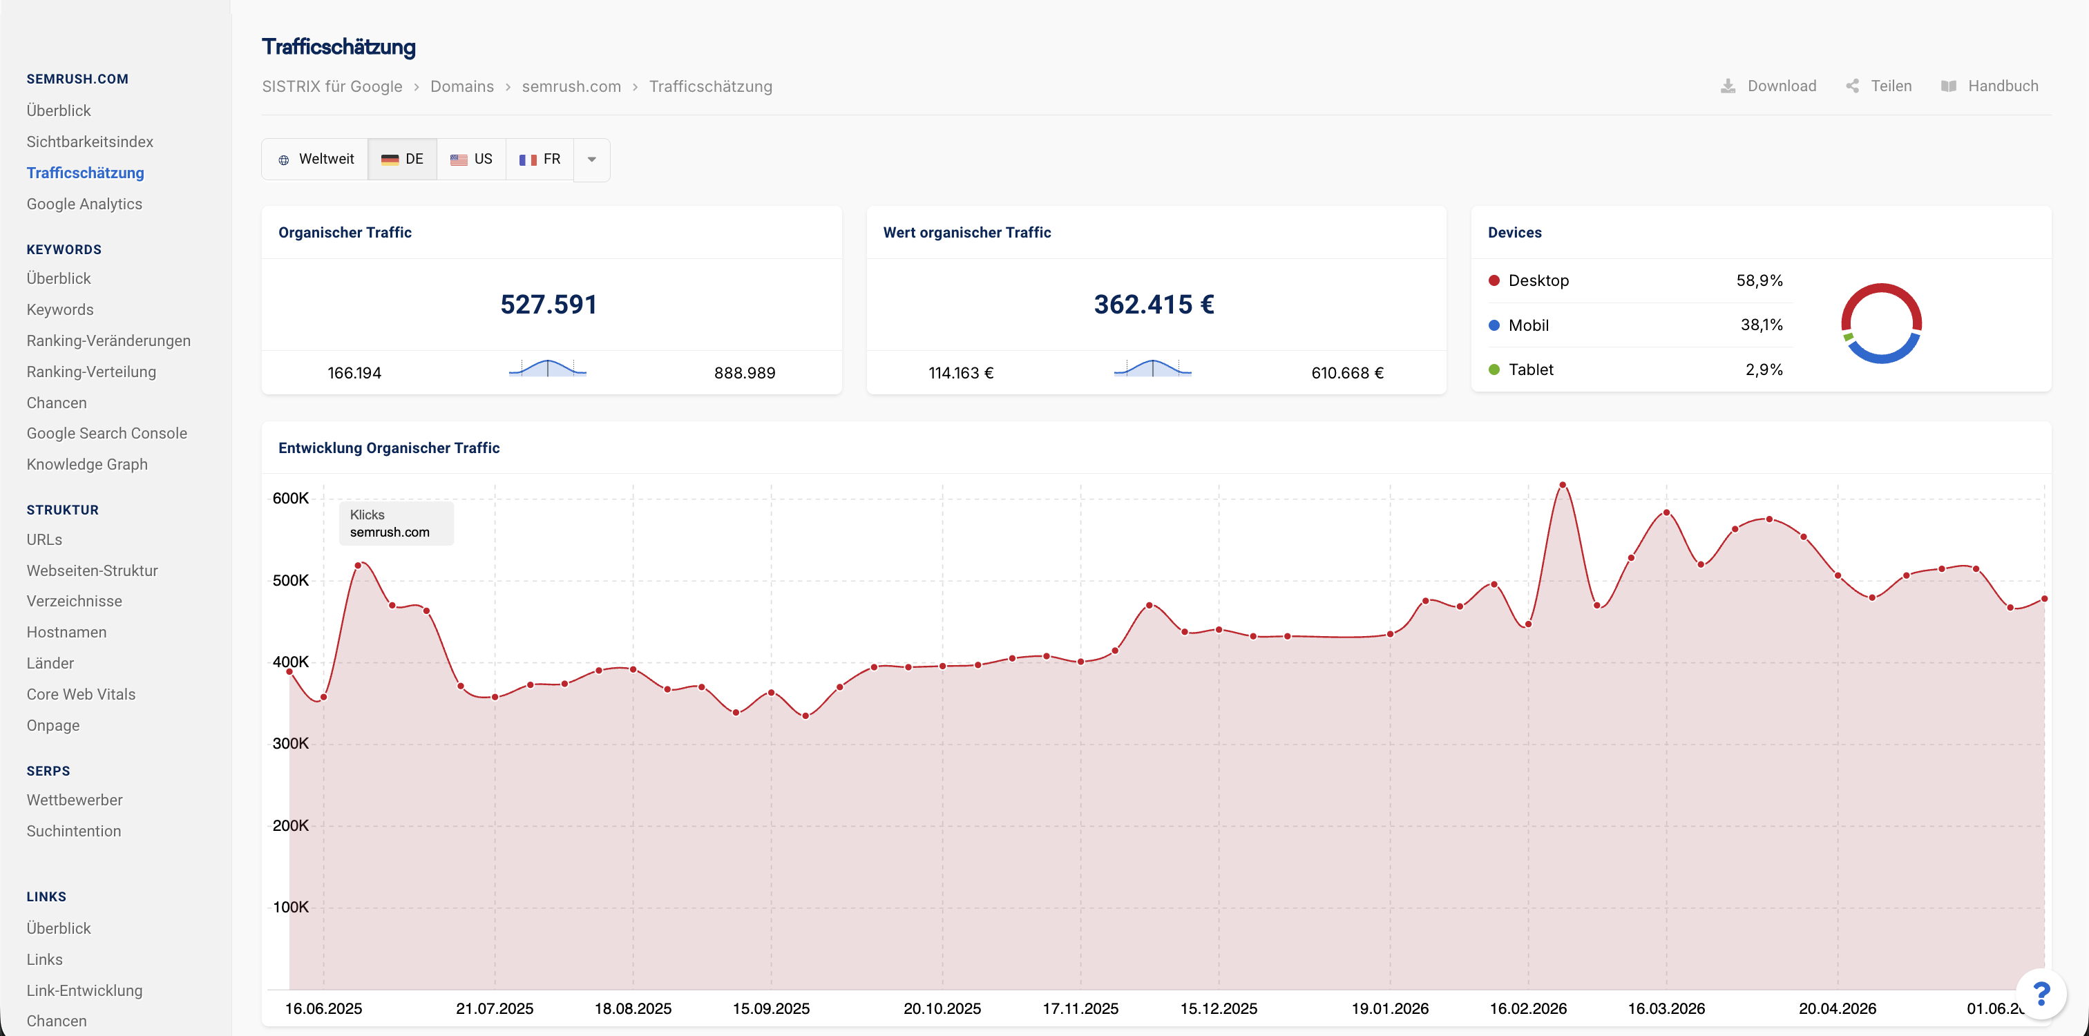Go to SISTRIX für Google breadcrumb
This screenshot has width=2089, height=1036.
point(332,87)
